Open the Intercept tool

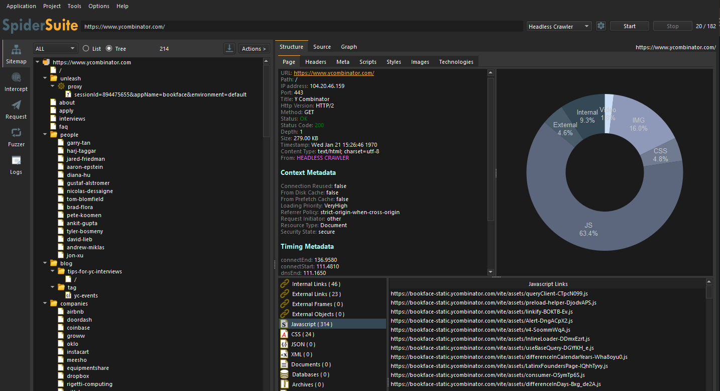(16, 82)
